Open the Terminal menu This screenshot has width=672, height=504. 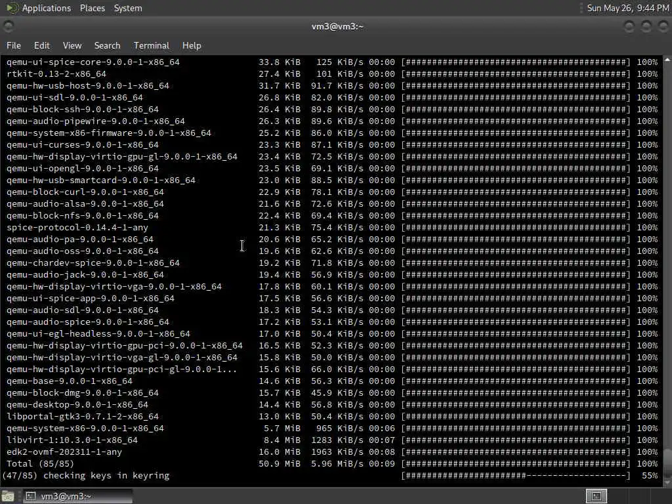(x=152, y=45)
